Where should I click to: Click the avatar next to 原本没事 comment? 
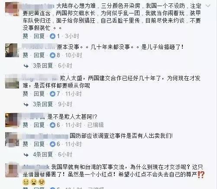click(12, 50)
